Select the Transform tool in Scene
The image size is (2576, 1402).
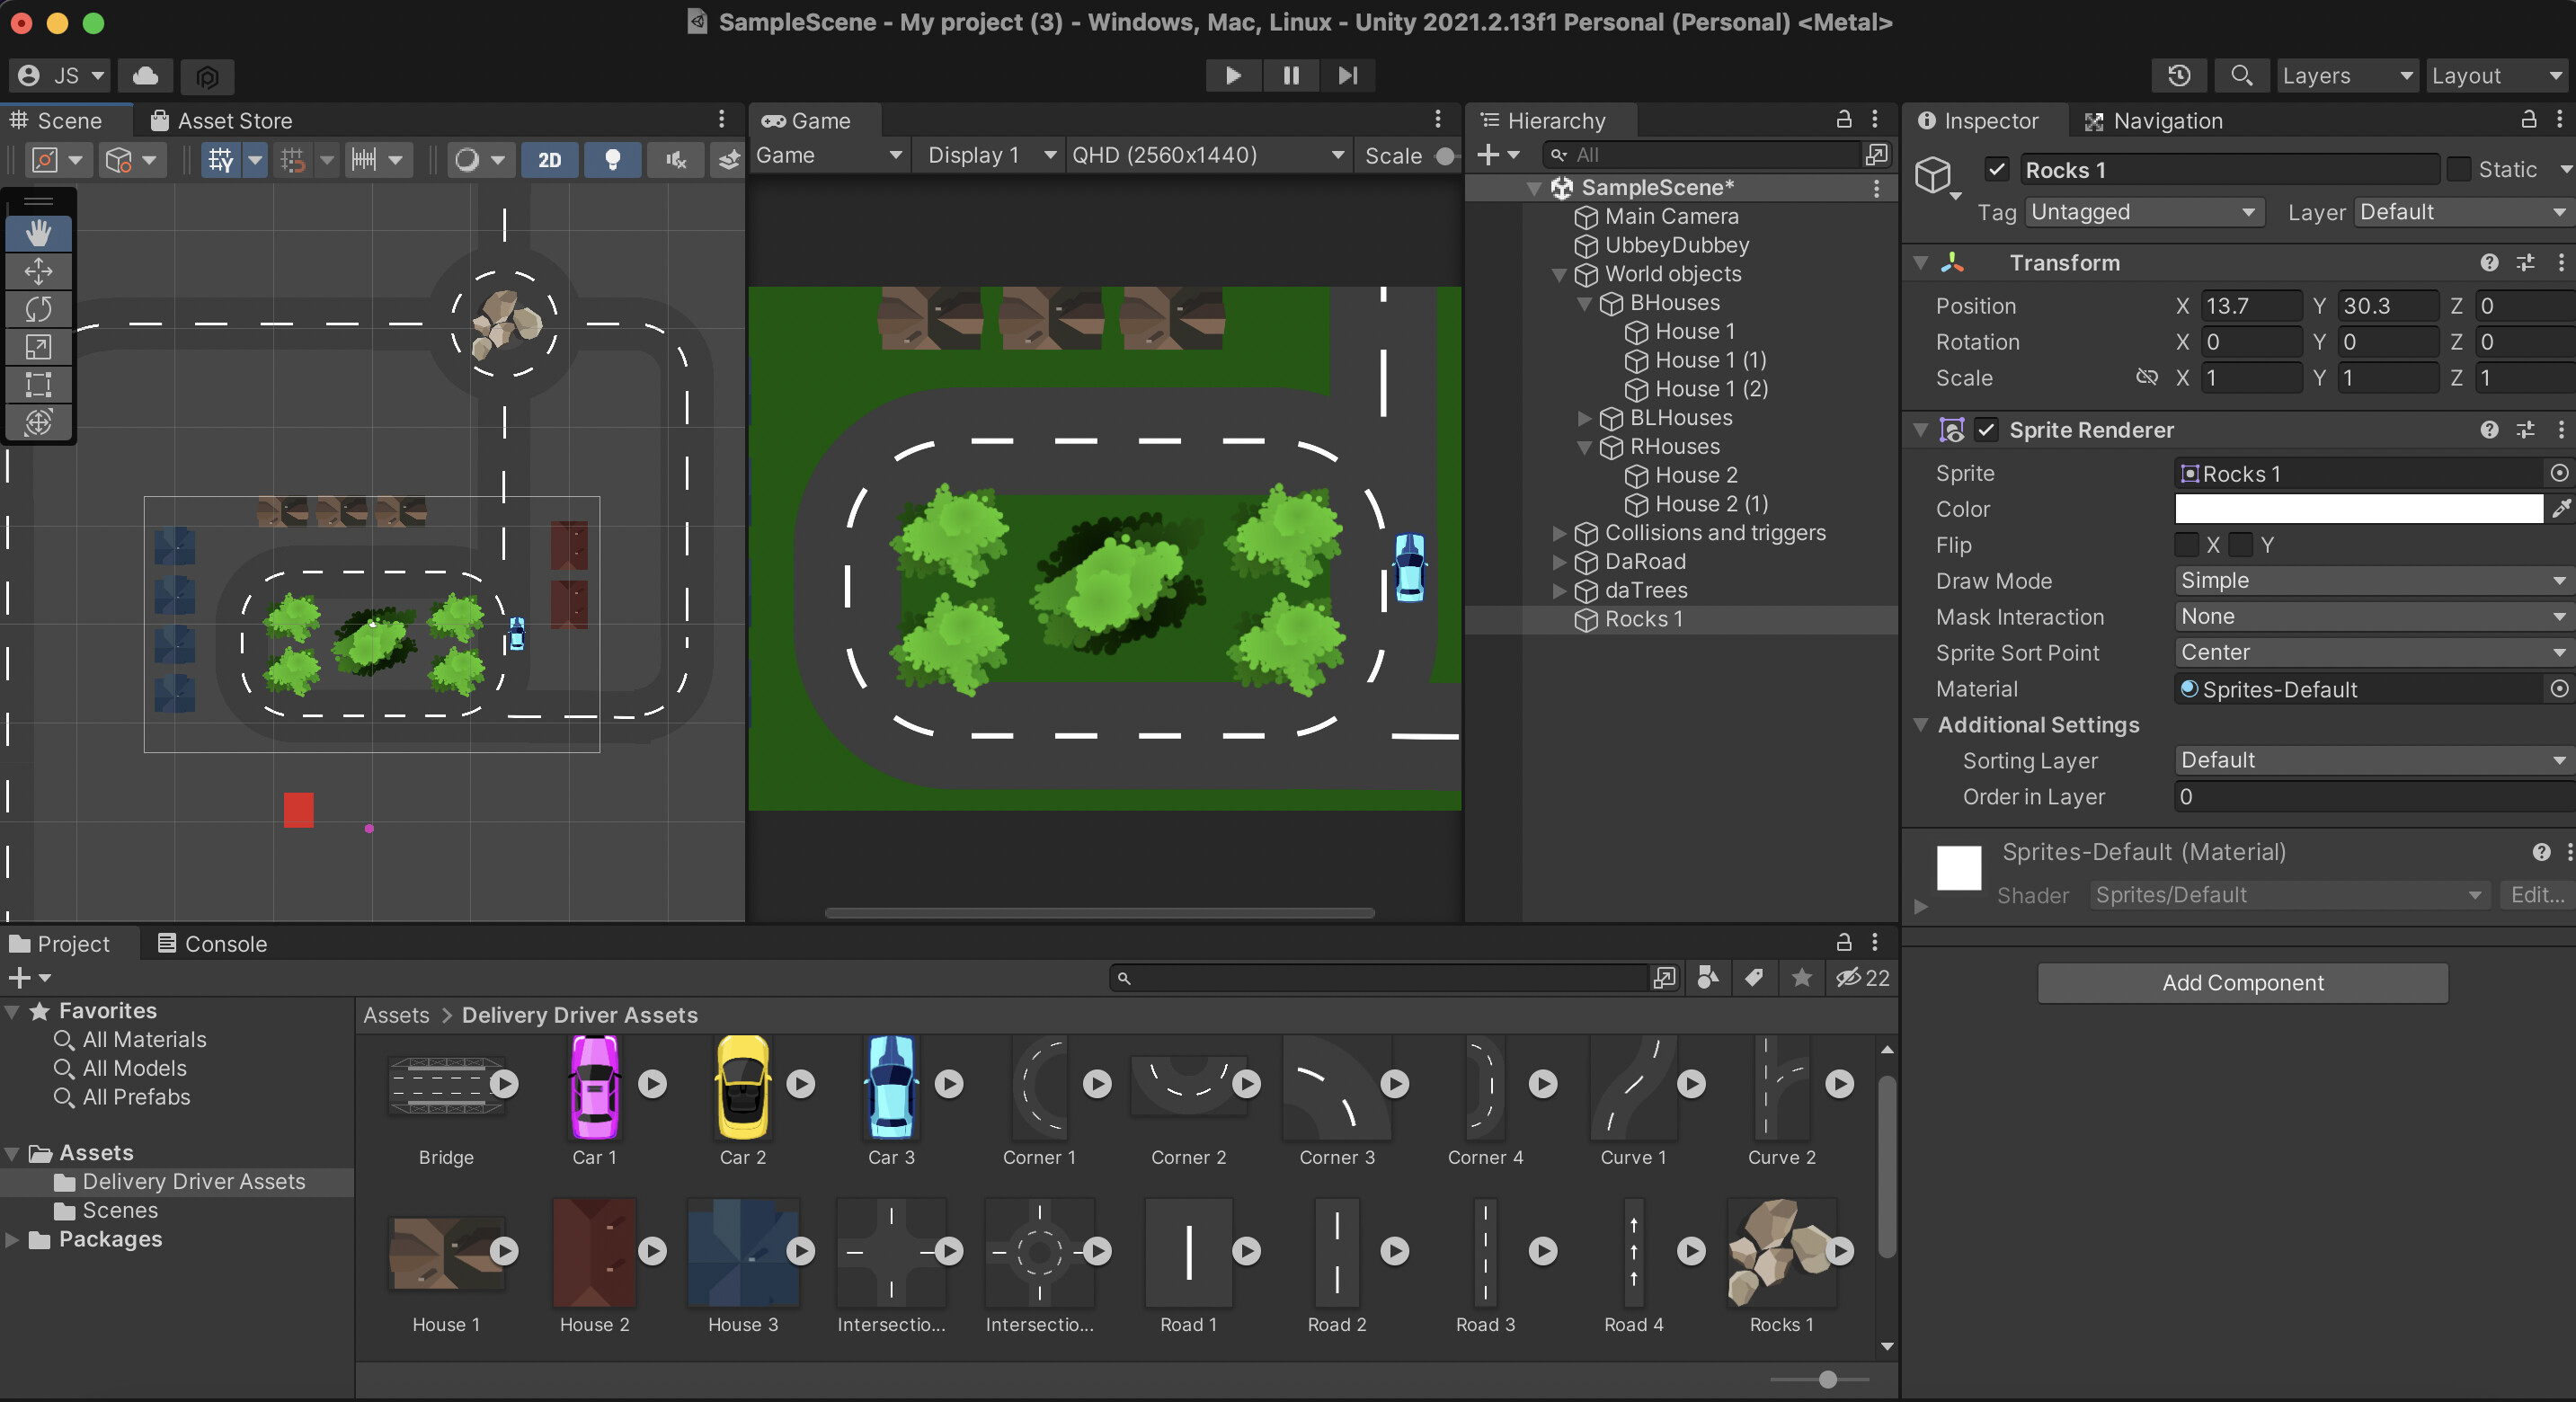(x=38, y=422)
